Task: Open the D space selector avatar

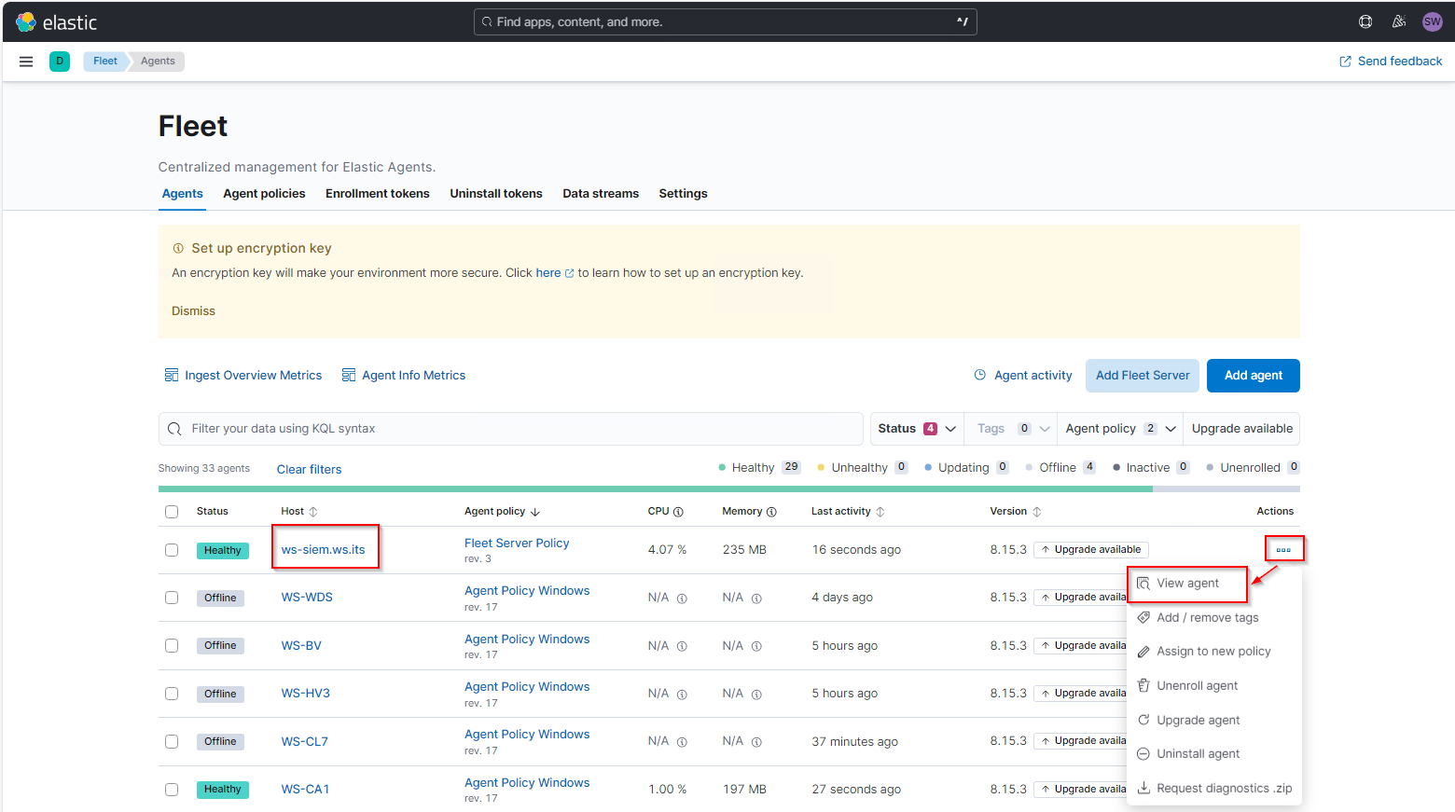Action: pyautogui.click(x=60, y=62)
